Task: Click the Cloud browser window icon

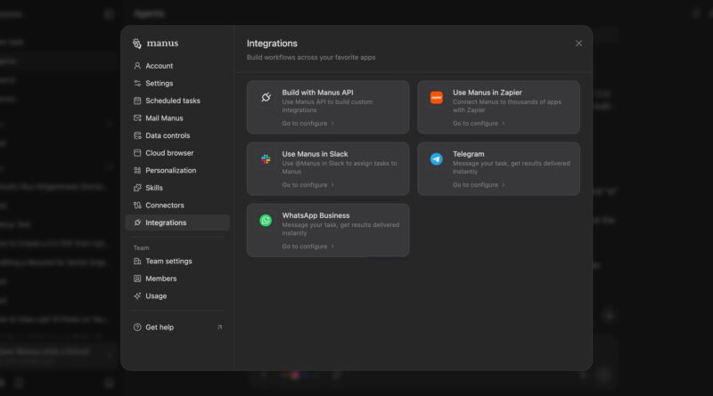Action: pyautogui.click(x=137, y=153)
